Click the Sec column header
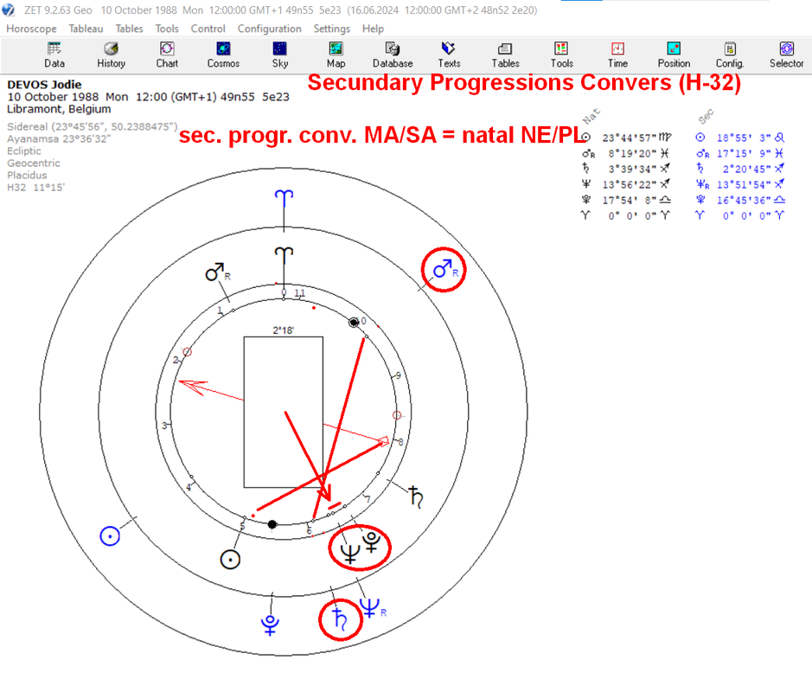Image resolution: width=812 pixels, height=692 pixels. pos(706,117)
